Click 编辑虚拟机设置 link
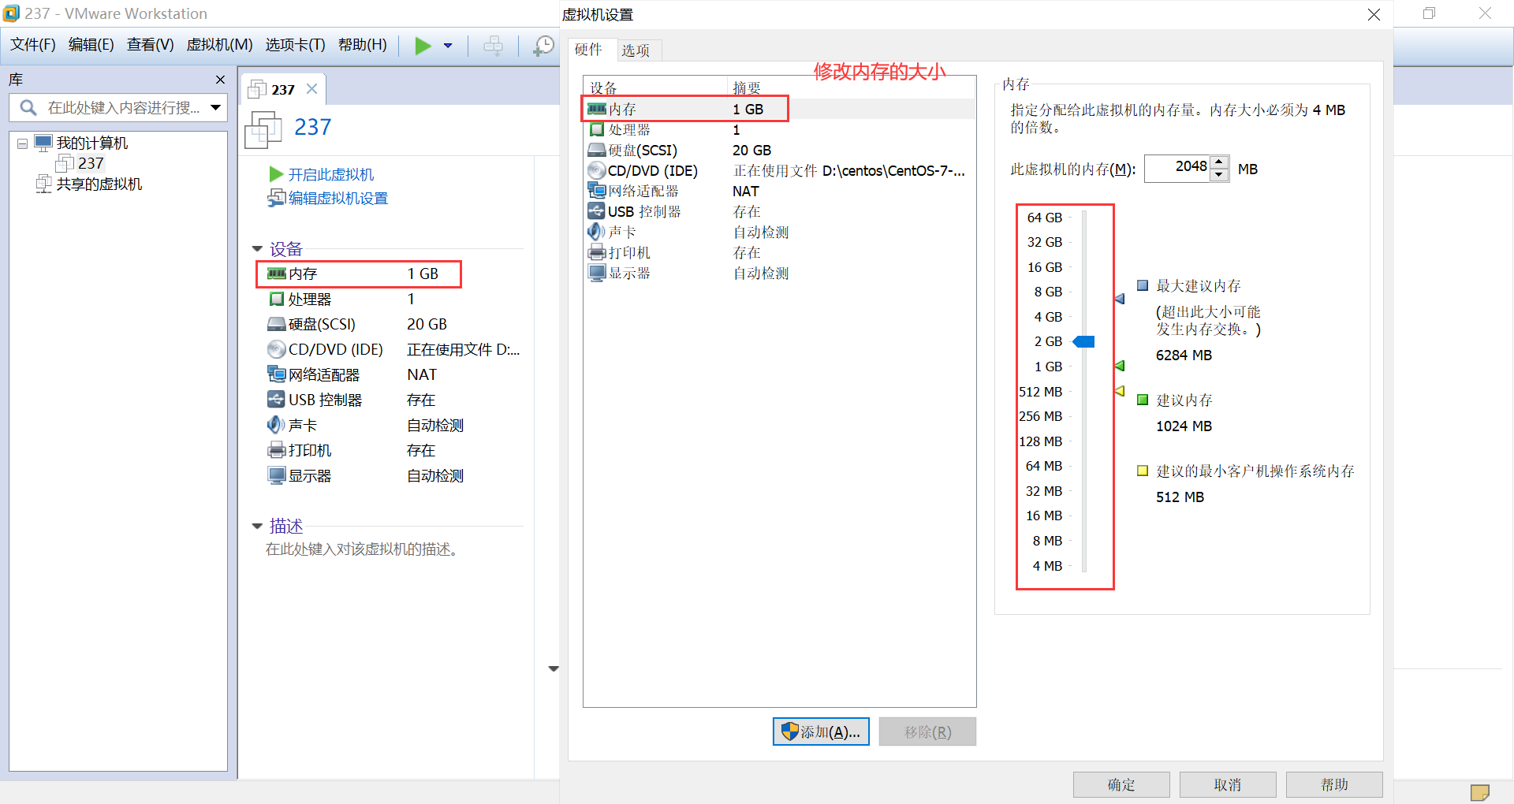Screen dimensions: 1514x804 (337, 198)
